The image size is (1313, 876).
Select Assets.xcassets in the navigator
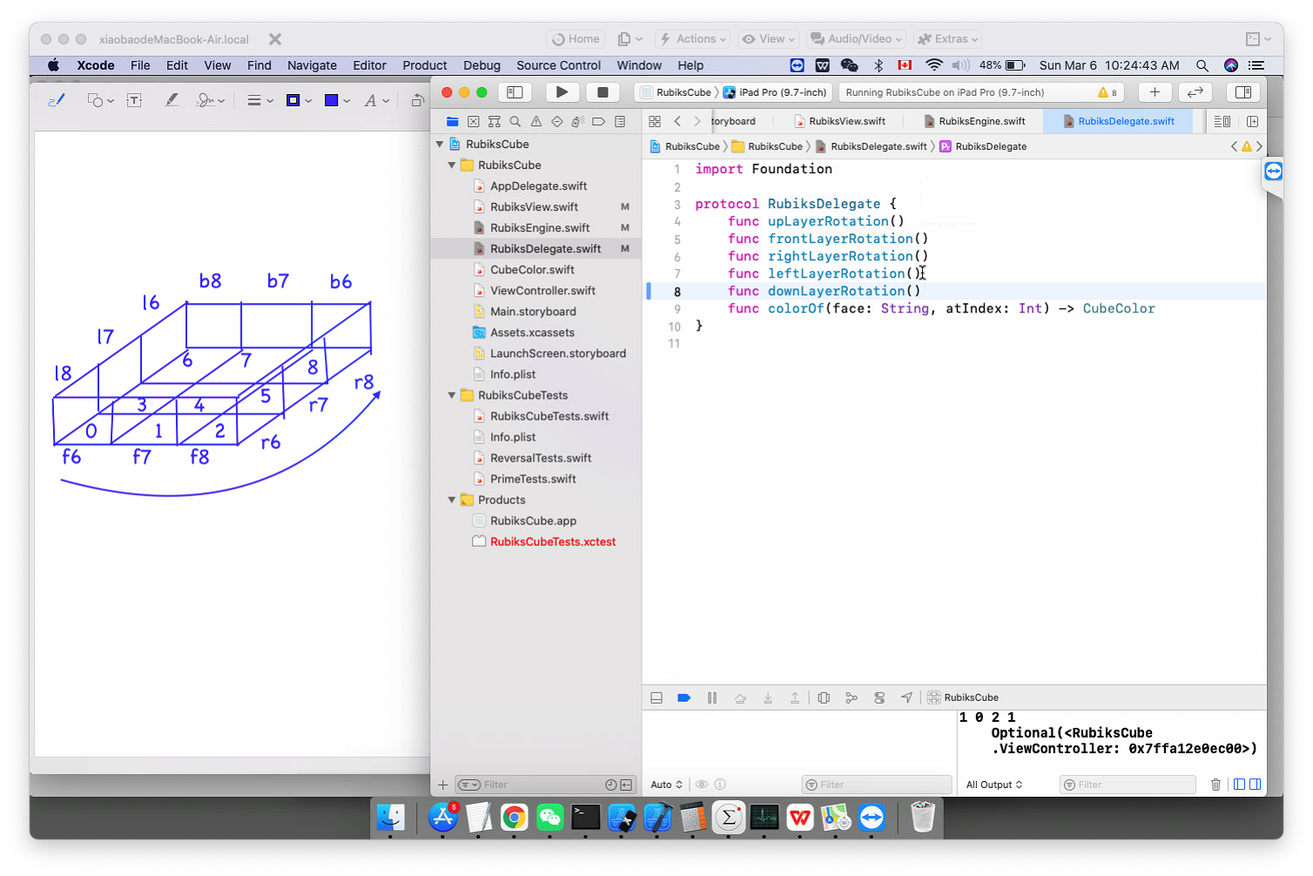pyautogui.click(x=532, y=333)
